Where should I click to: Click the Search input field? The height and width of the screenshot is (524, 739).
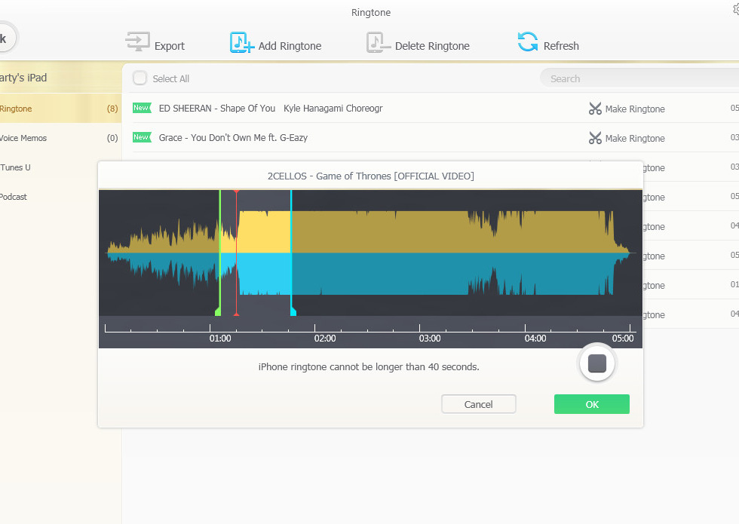tap(639, 78)
